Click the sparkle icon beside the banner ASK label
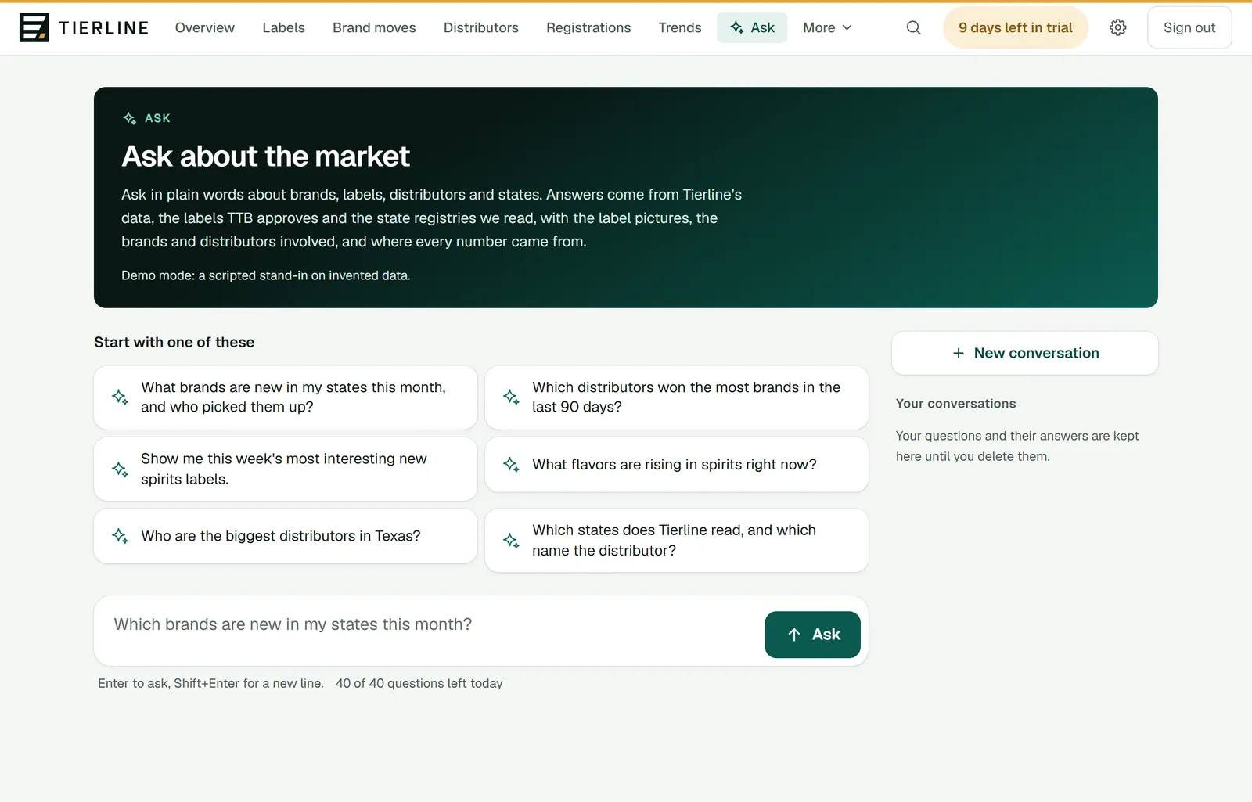This screenshot has width=1252, height=802. tap(130, 118)
